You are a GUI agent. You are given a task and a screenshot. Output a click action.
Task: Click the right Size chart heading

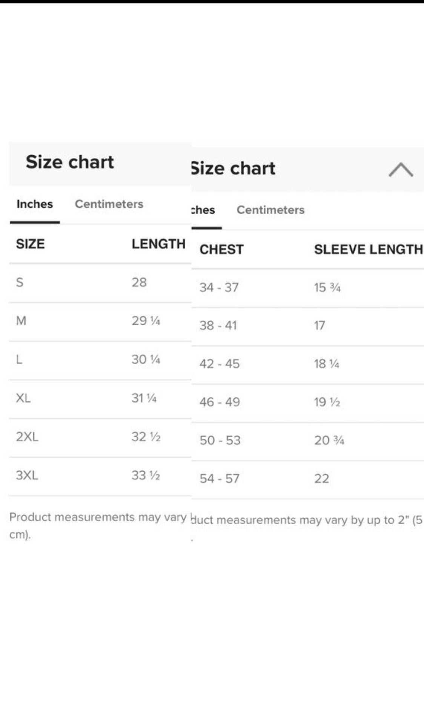click(x=234, y=168)
